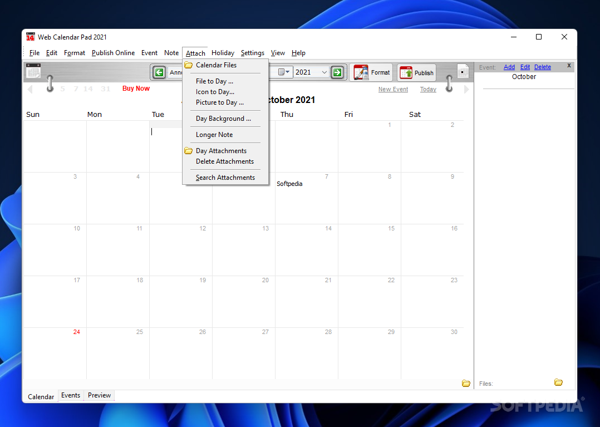Select the October 18 day cell

coord(118,302)
